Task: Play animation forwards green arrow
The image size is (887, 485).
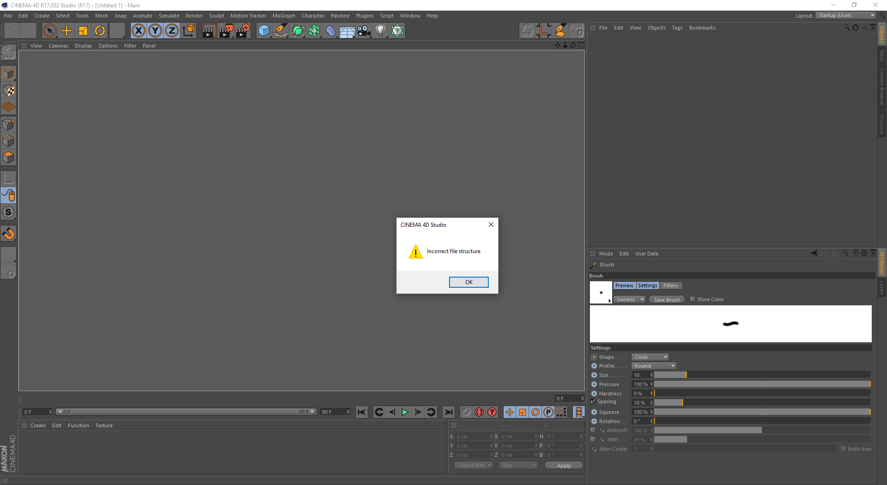Action: (x=405, y=412)
